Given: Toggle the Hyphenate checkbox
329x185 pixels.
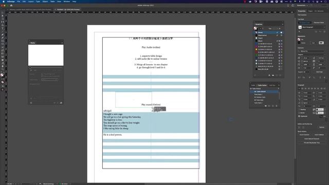Looking at the screenshot, I should [x=299, y=116].
